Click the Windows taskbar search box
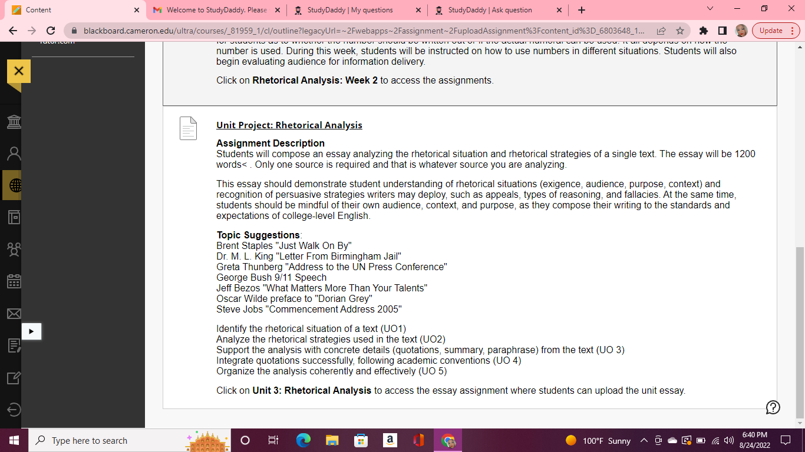The width and height of the screenshot is (805, 452). tap(106, 440)
